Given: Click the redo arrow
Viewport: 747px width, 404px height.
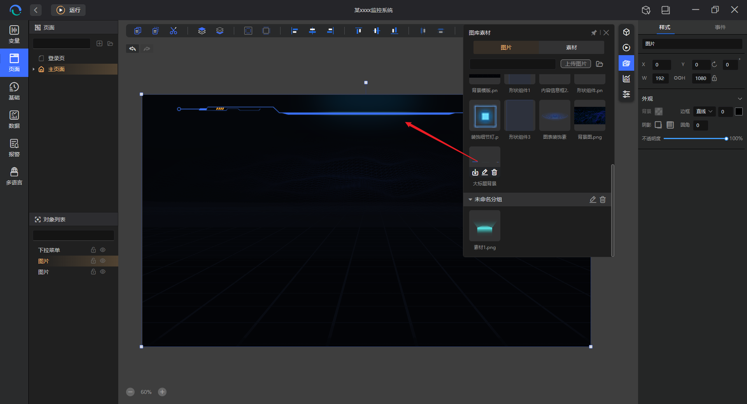Looking at the screenshot, I should click(147, 49).
